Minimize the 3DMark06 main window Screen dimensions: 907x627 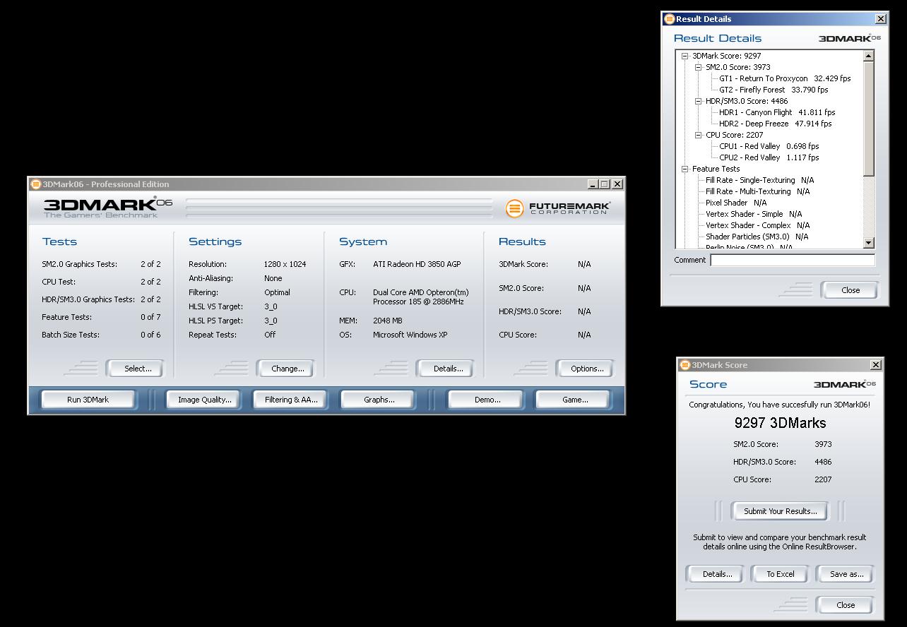click(593, 184)
